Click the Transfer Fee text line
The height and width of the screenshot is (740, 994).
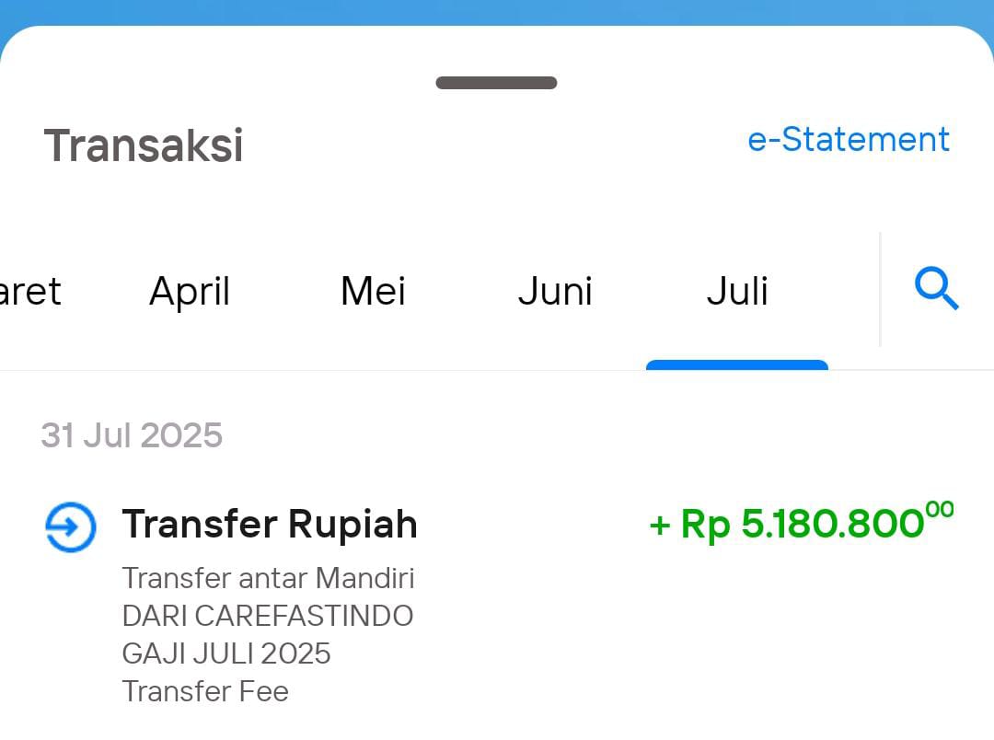pyautogui.click(x=204, y=691)
